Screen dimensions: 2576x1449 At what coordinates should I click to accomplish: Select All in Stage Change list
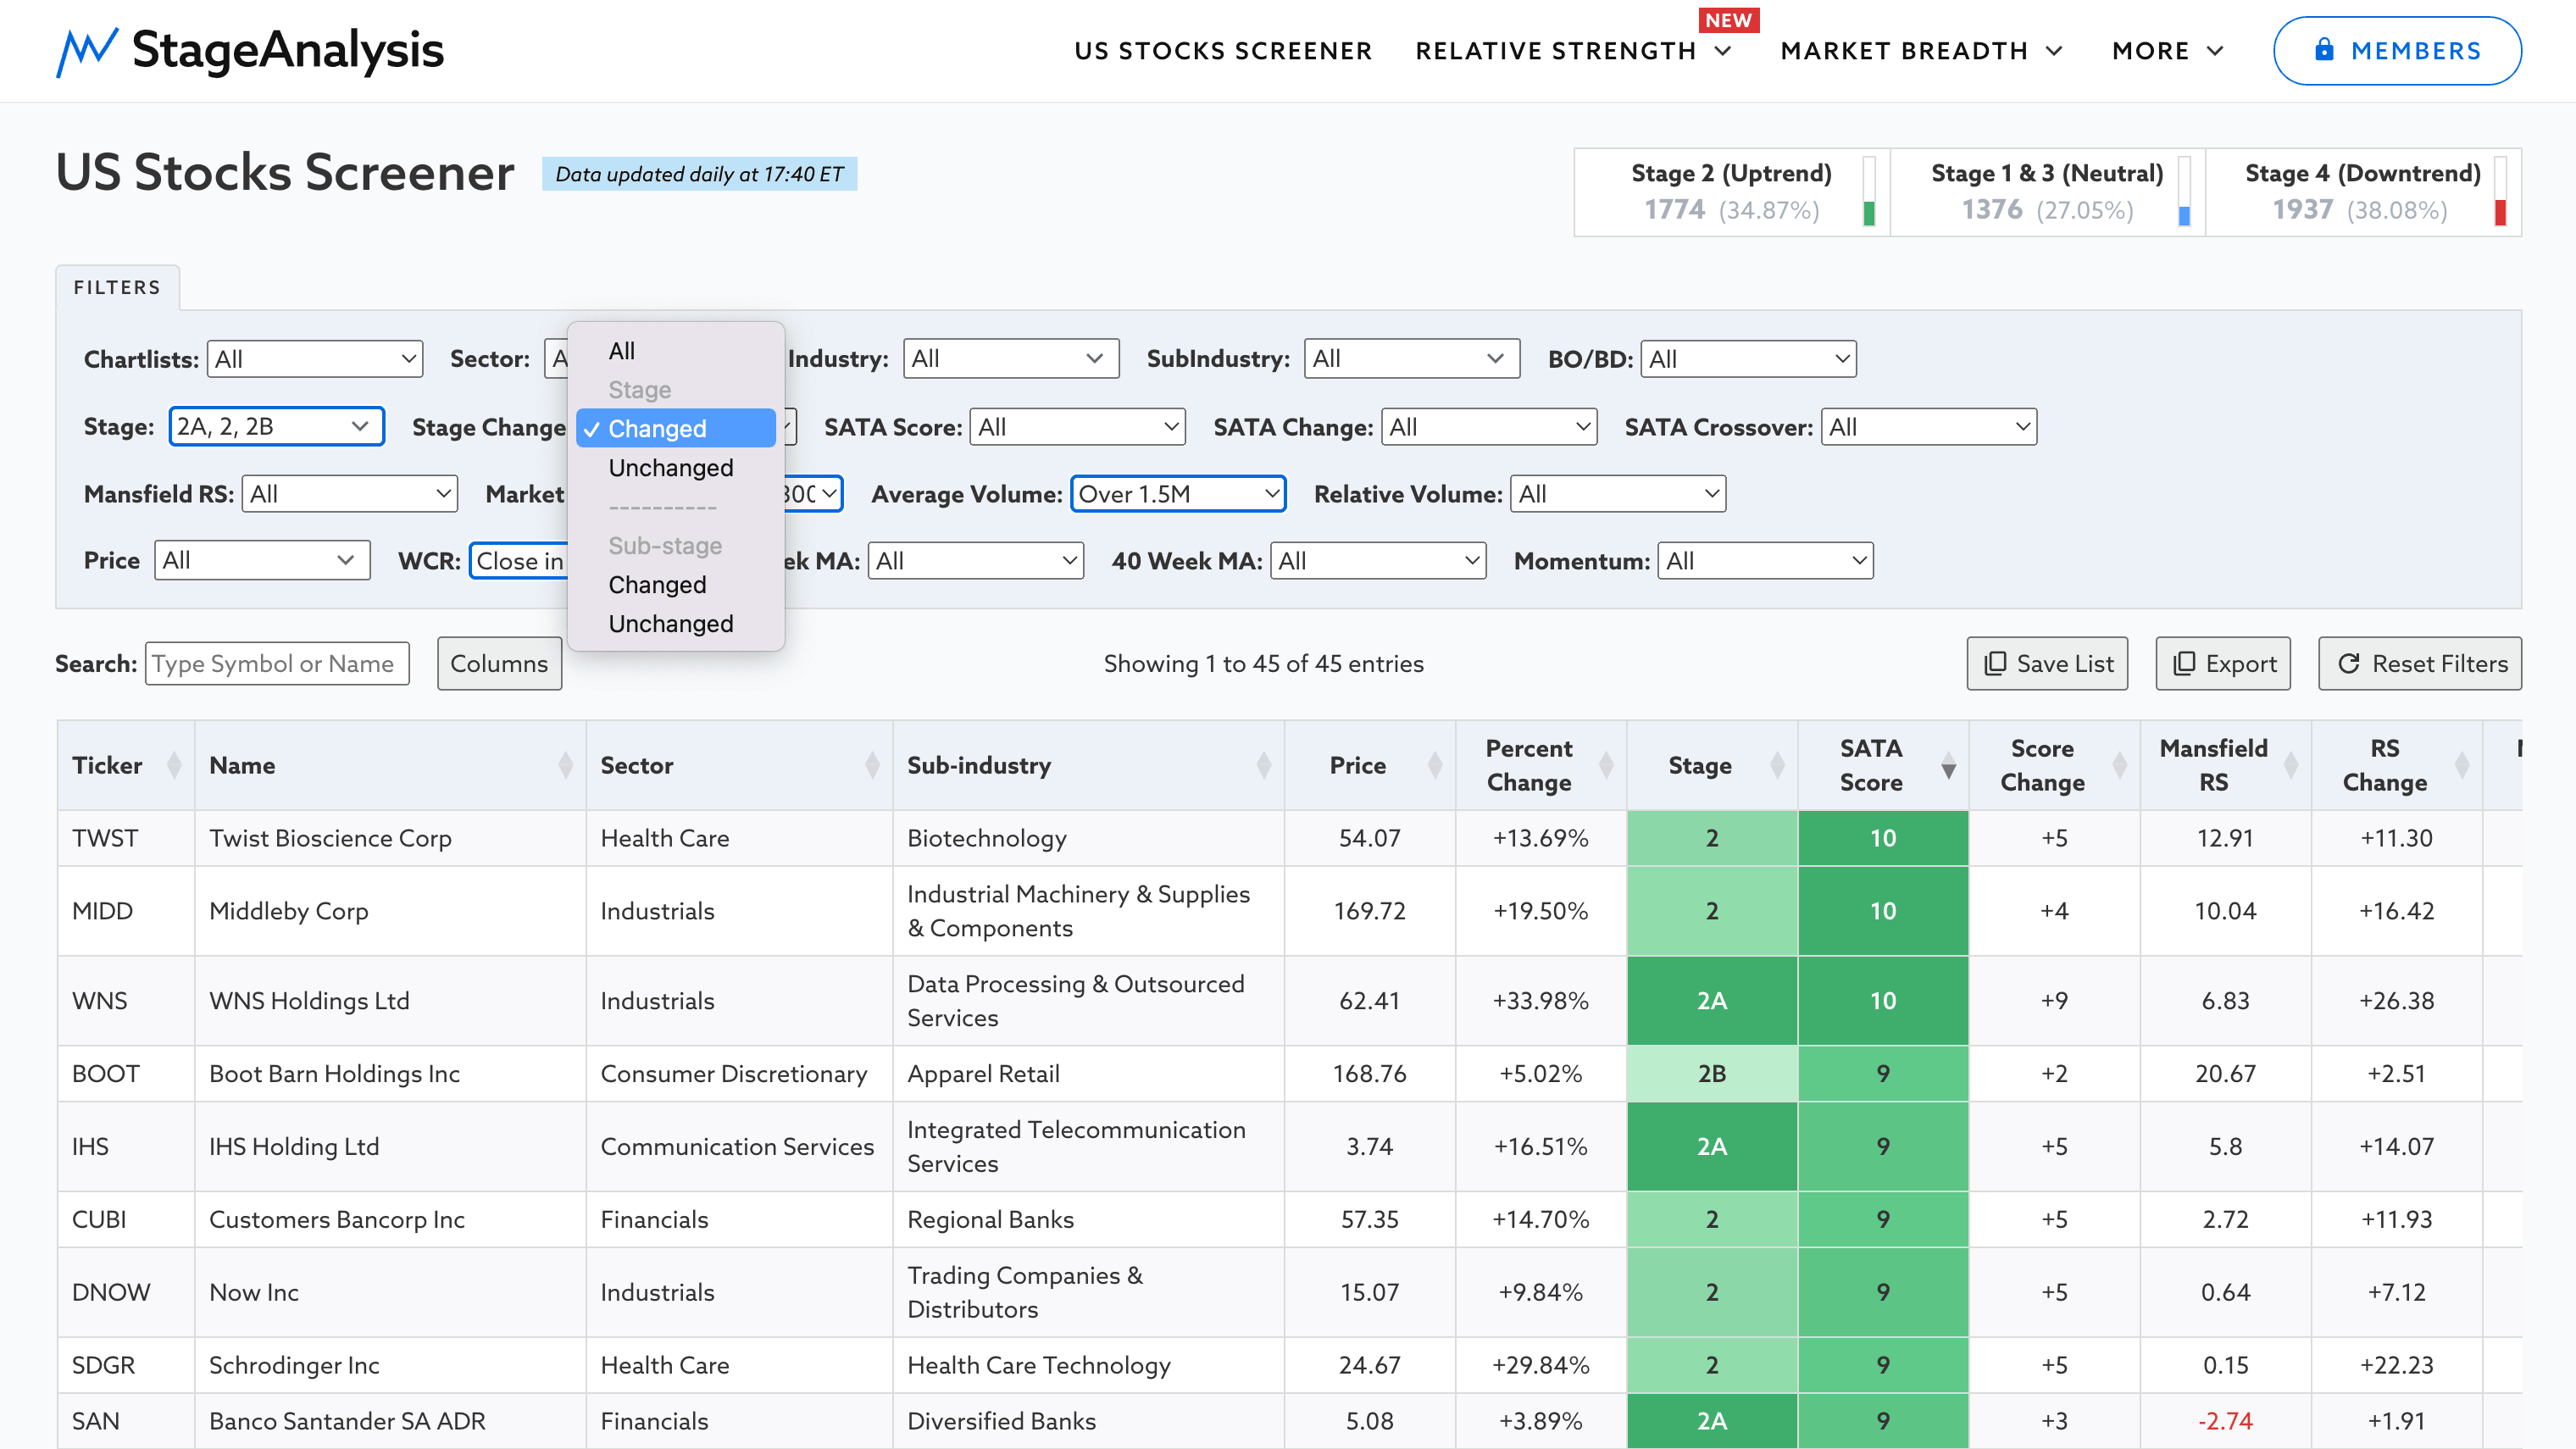coord(676,351)
